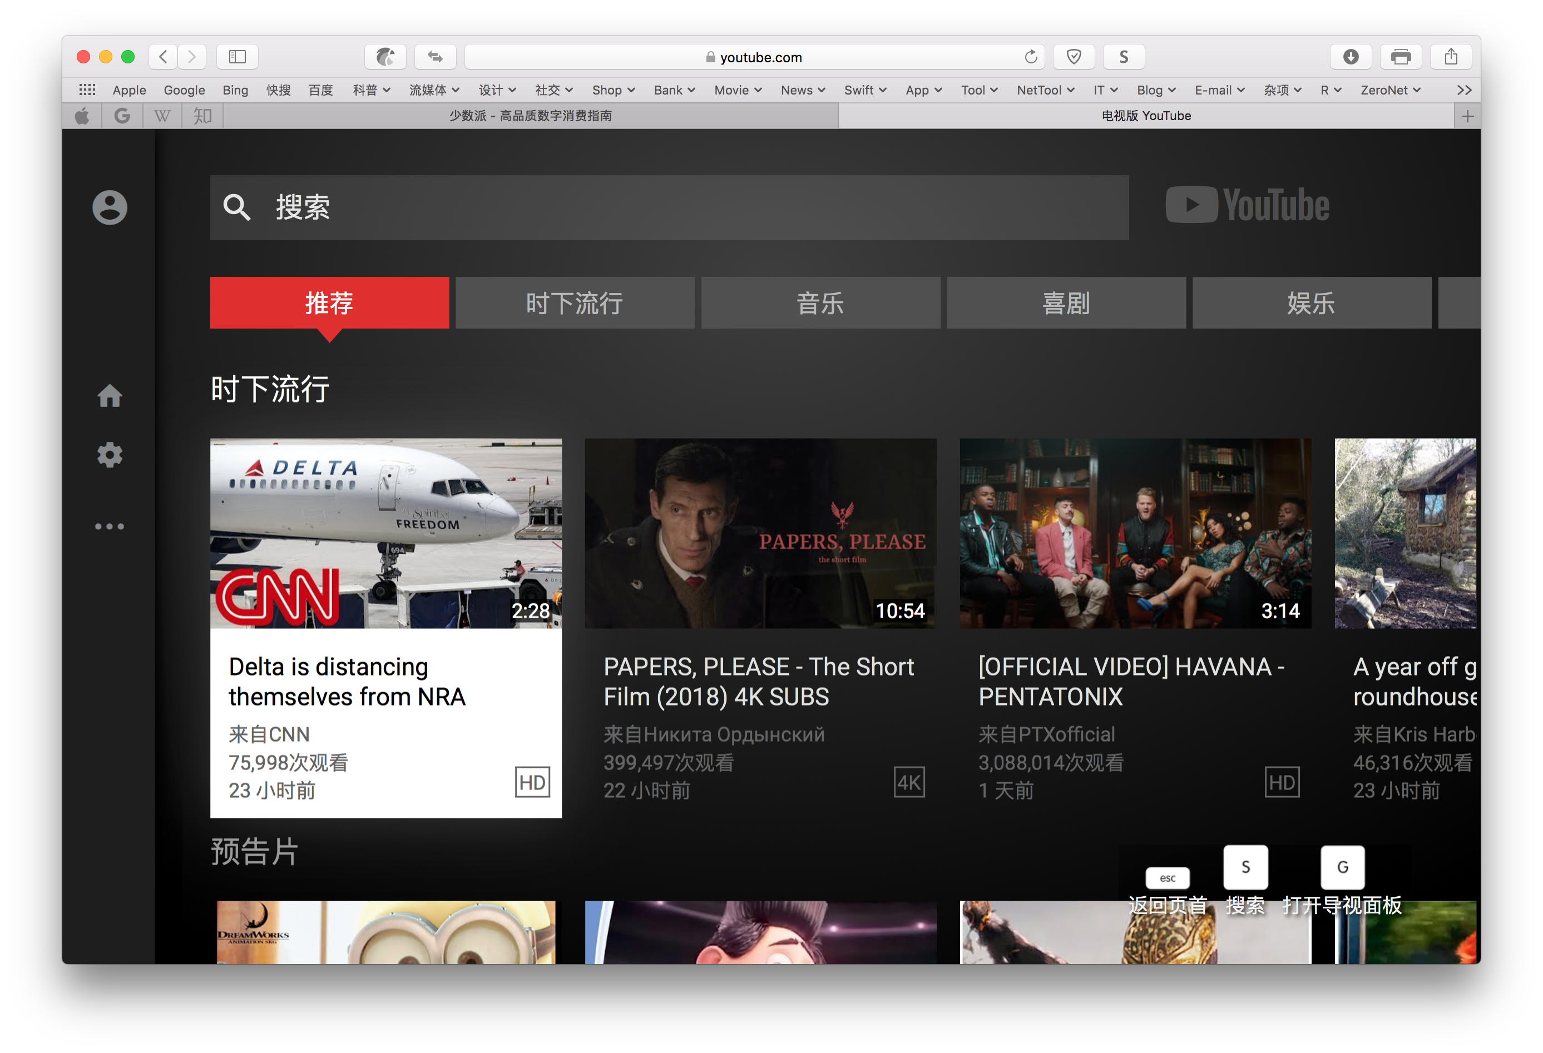The width and height of the screenshot is (1543, 1053).
Task: Select the 娱乐 category tab
Action: [x=1312, y=302]
